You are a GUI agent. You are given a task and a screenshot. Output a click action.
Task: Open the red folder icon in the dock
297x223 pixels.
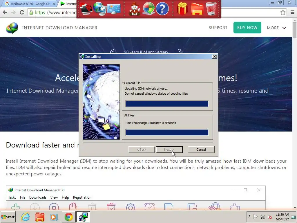[x=197, y=9]
